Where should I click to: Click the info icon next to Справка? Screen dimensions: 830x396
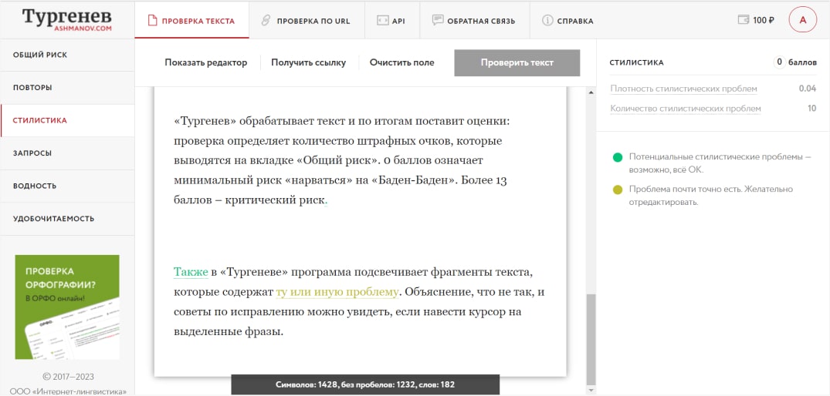[x=547, y=21]
